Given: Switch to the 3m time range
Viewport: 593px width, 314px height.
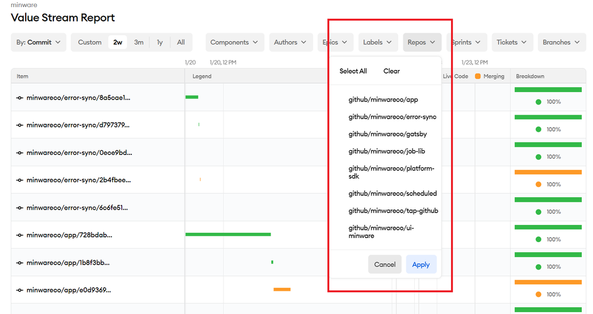Looking at the screenshot, I should (139, 42).
